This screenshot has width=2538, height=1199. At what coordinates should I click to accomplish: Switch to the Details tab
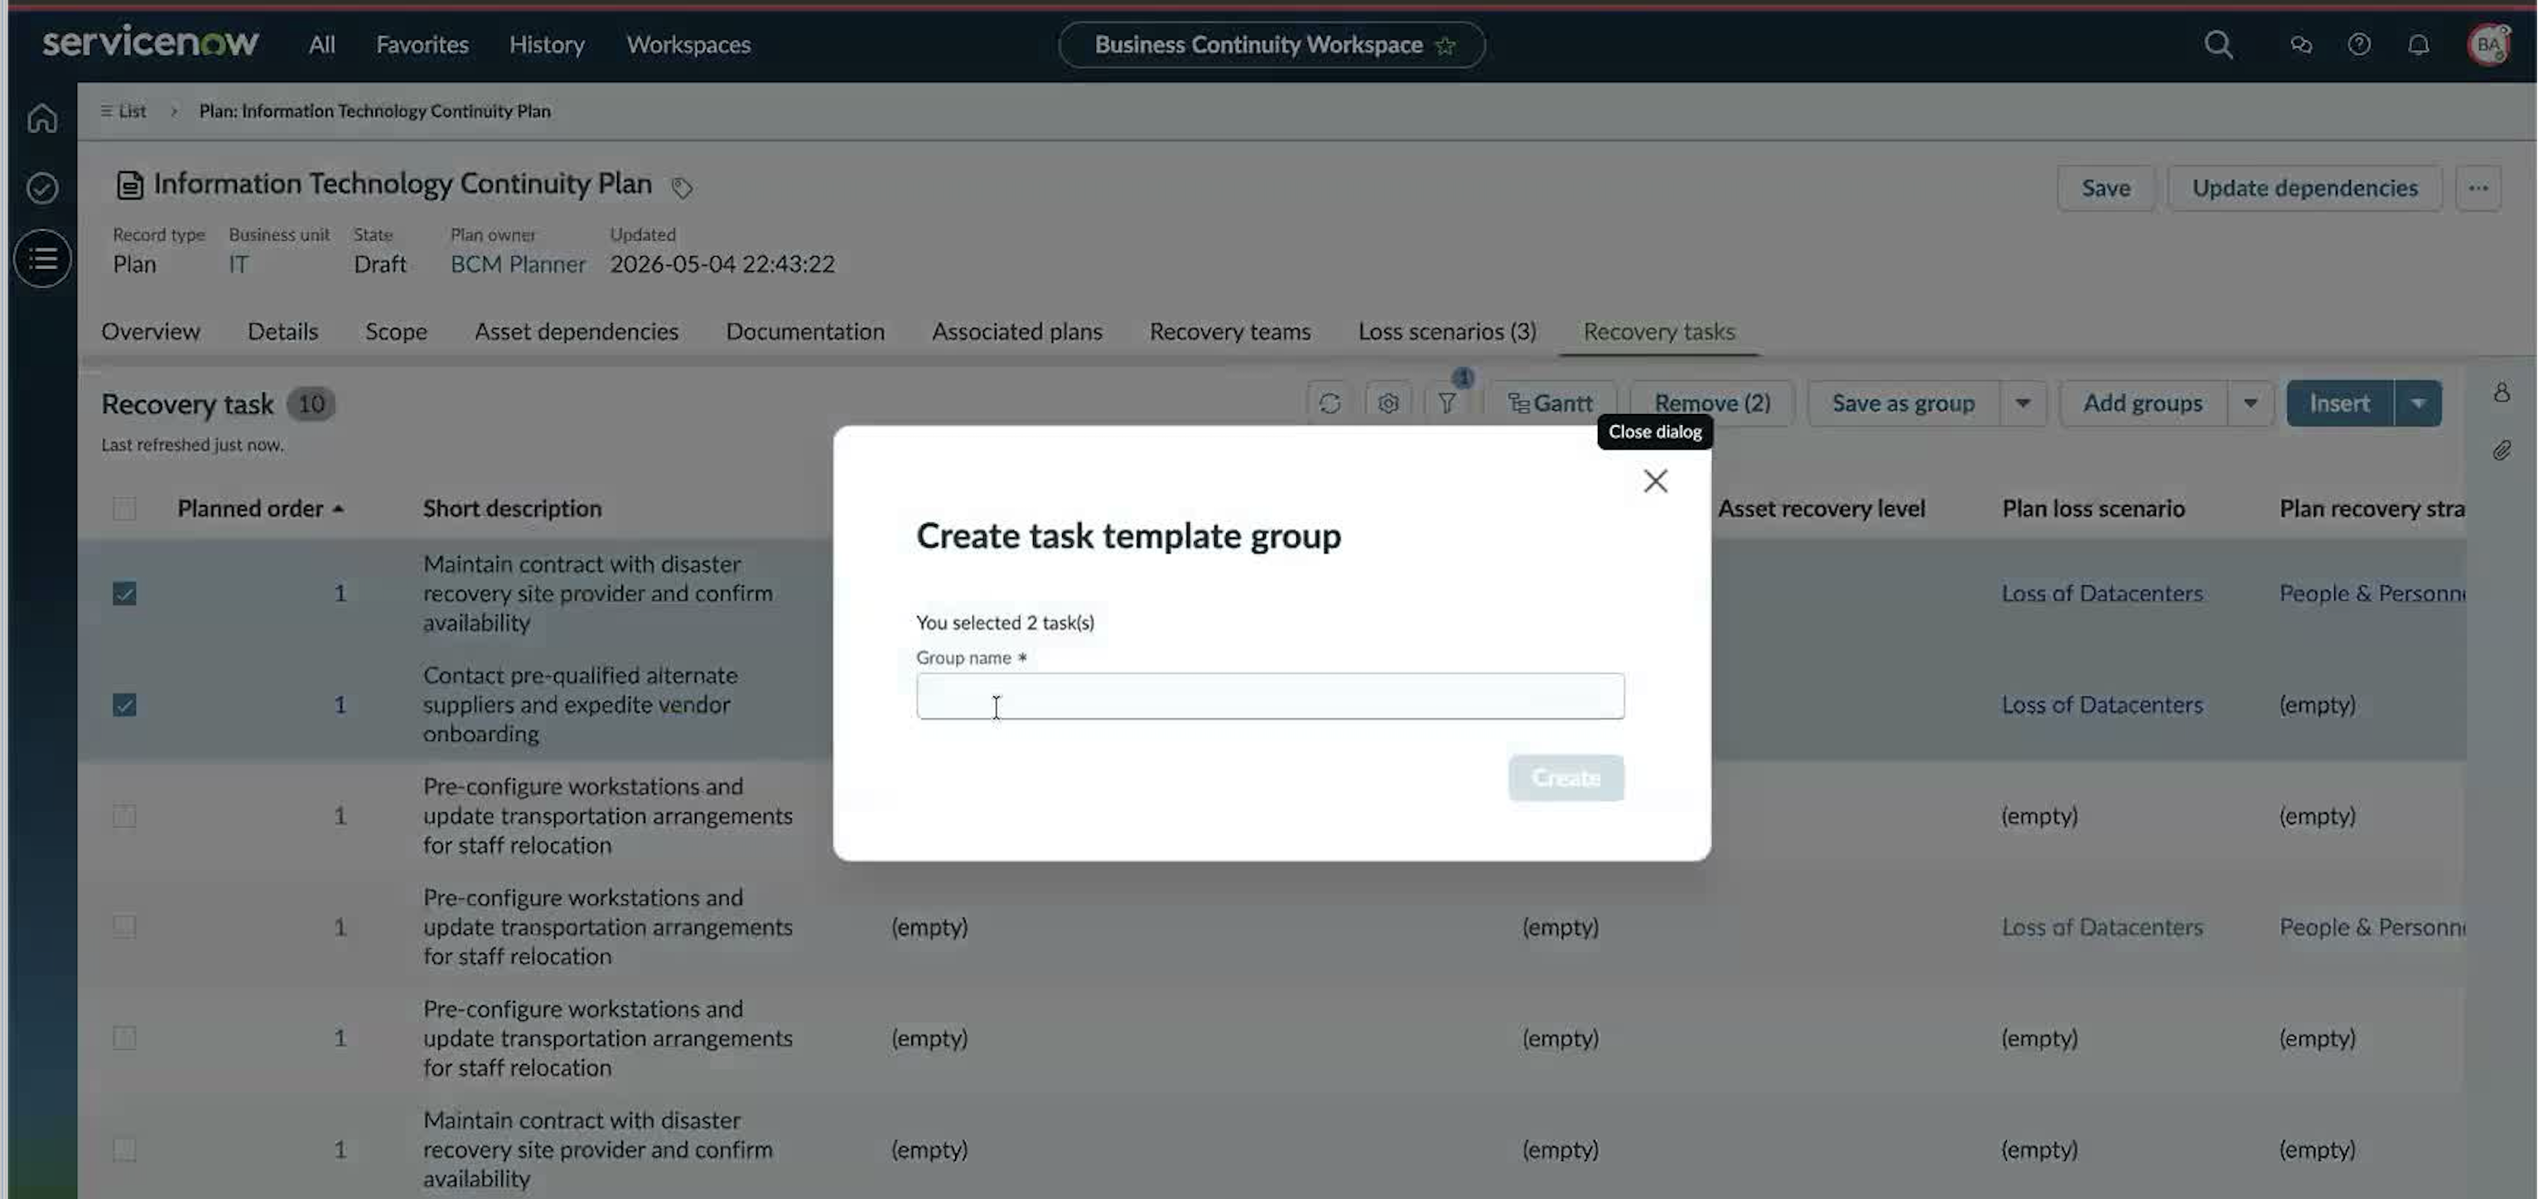[282, 331]
